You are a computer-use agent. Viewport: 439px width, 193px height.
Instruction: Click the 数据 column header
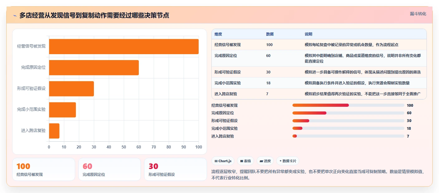click(270, 34)
